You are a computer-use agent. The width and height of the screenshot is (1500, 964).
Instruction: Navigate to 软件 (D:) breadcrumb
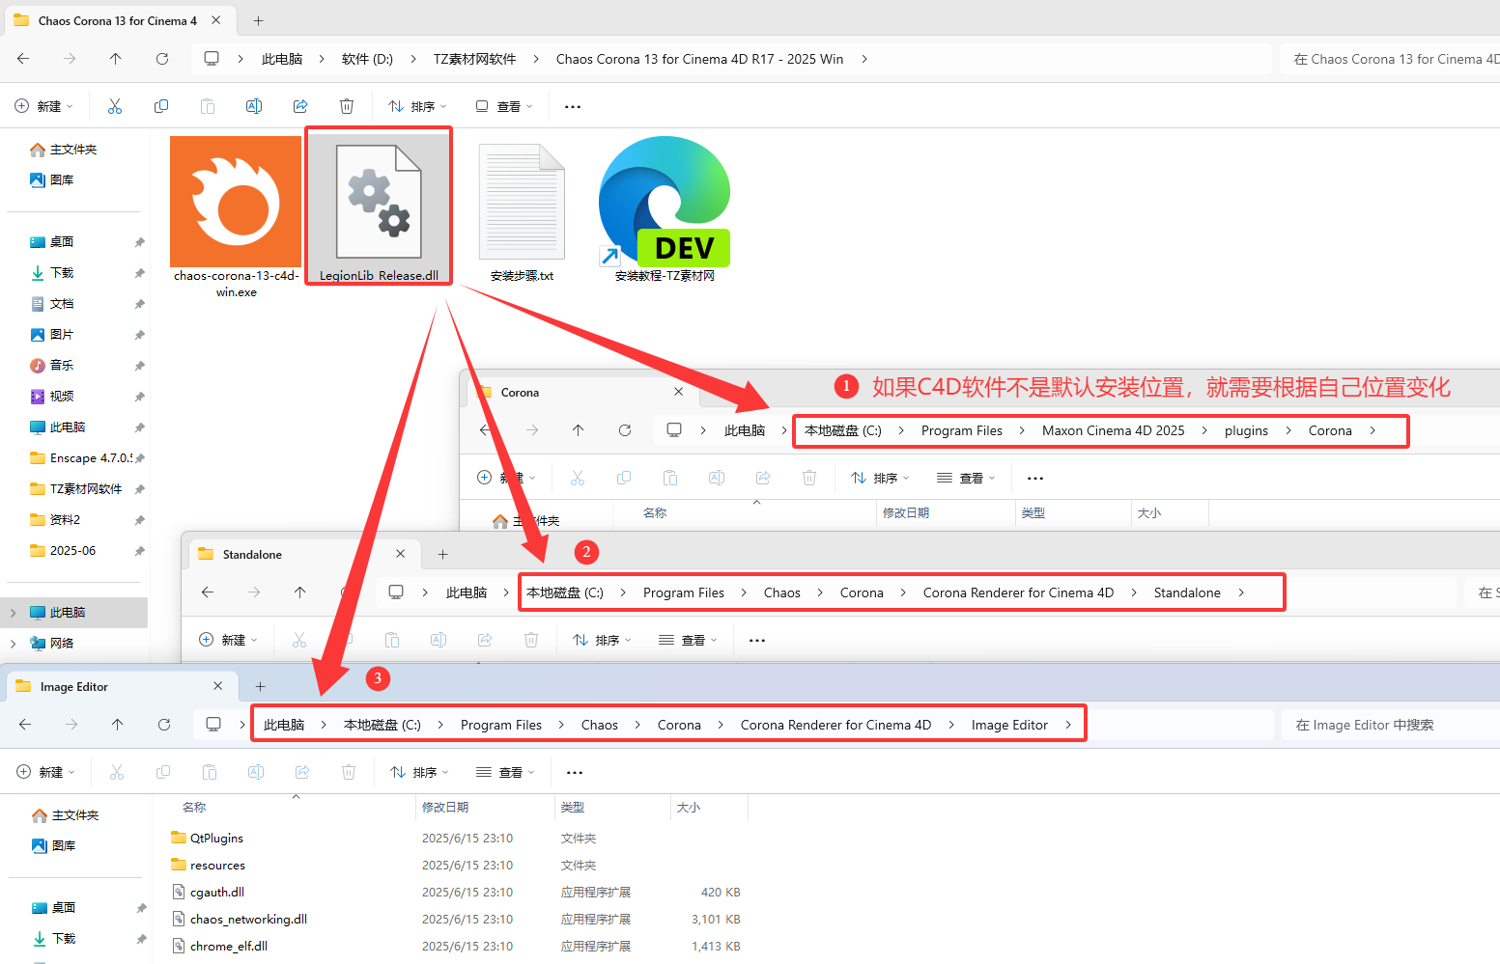click(367, 59)
